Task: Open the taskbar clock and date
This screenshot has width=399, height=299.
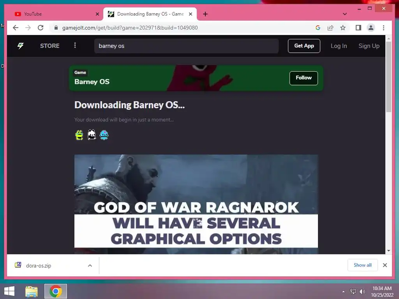Action: click(x=382, y=291)
